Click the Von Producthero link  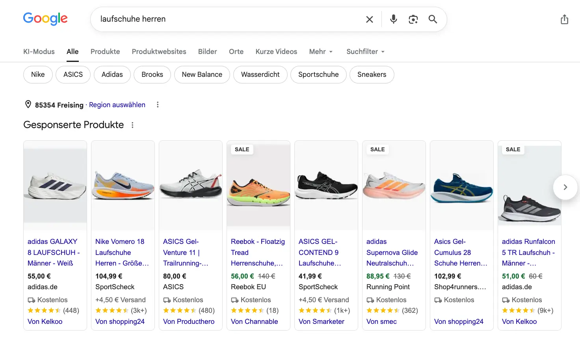[x=189, y=322]
